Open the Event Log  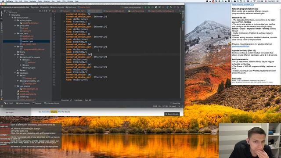(x=175, y=104)
